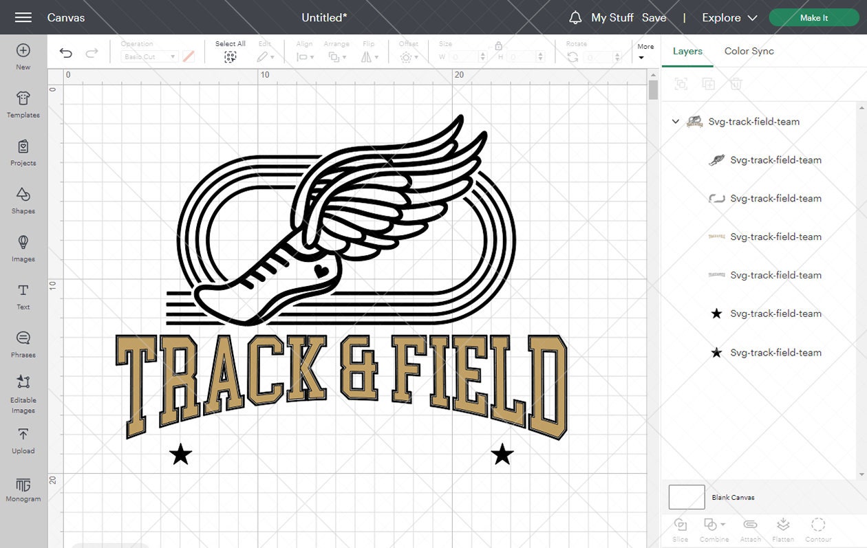
Task: Click the Make It button
Action: (x=813, y=17)
